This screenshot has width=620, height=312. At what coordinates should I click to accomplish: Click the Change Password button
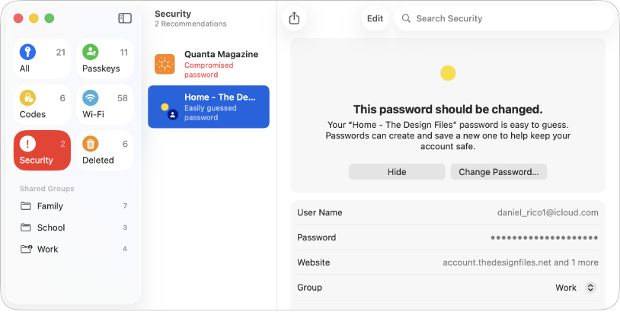(498, 172)
